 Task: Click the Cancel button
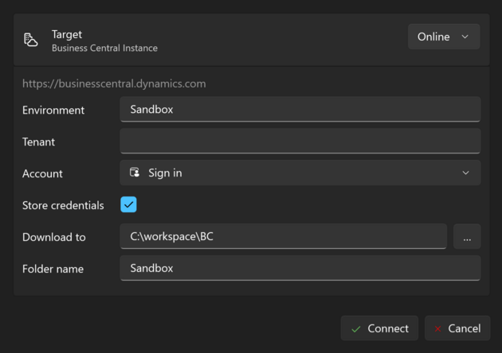pyautogui.click(x=457, y=328)
